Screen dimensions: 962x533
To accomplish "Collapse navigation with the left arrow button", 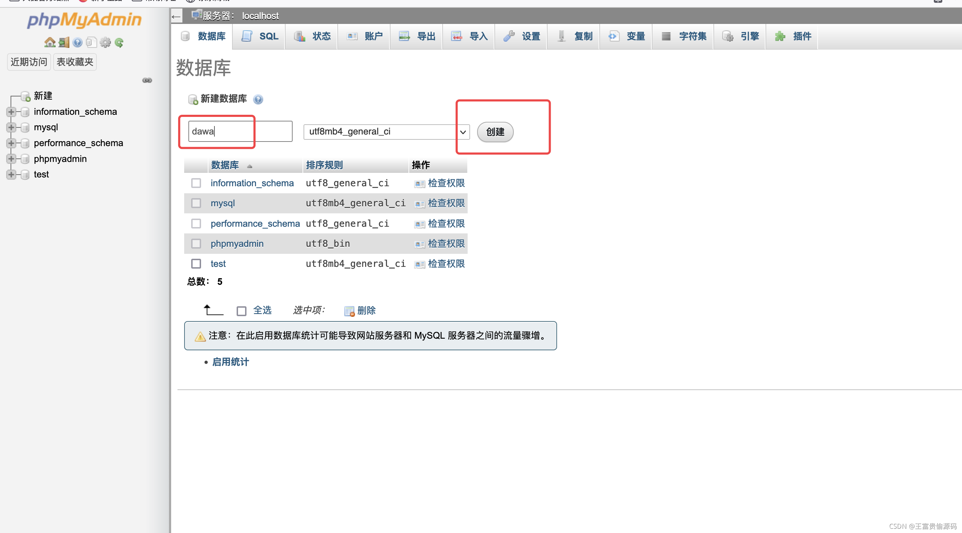I will click(x=176, y=16).
